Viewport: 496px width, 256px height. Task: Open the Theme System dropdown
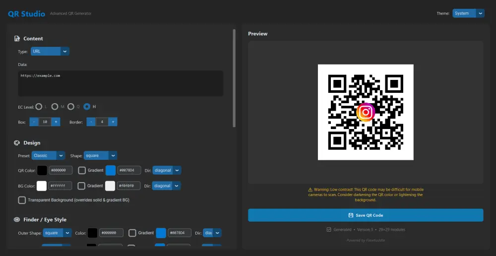[x=469, y=13]
